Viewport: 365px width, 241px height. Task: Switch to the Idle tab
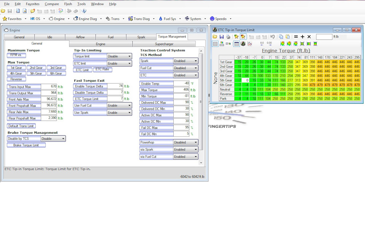pyautogui.click(x=50, y=37)
